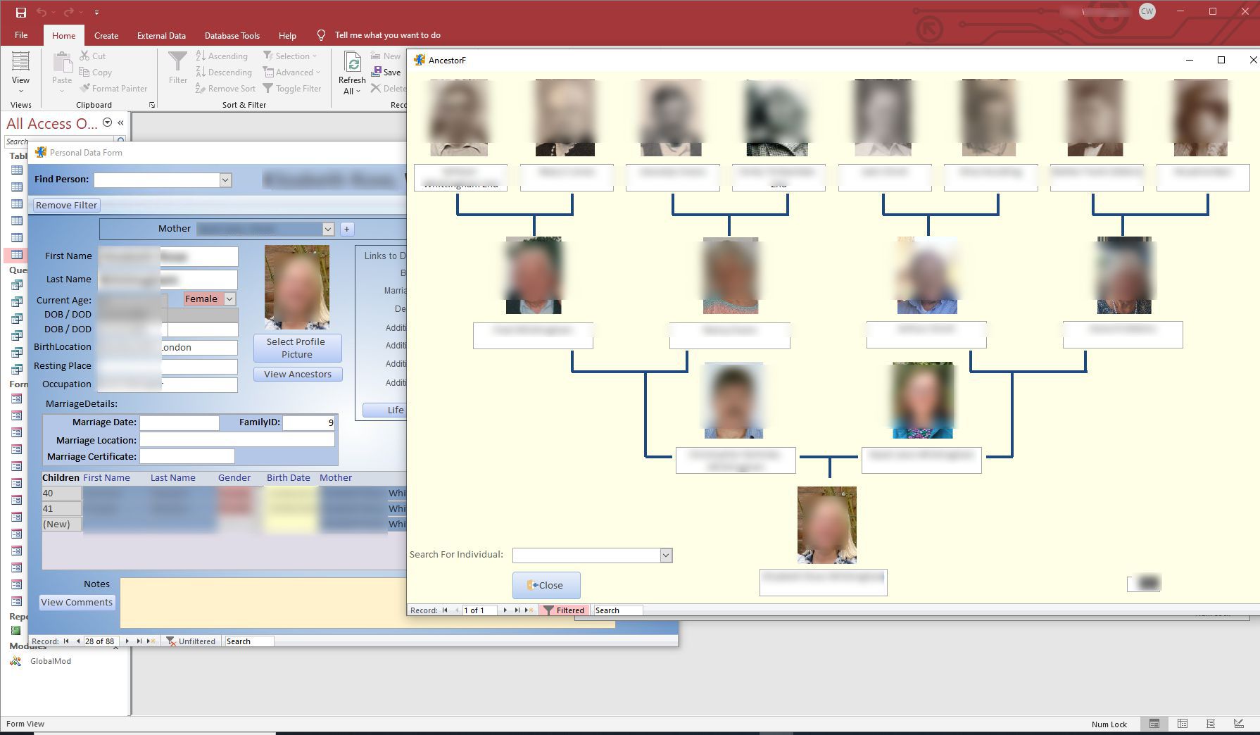Click the Filtered indicator on AncestorF record bar
Screen dimensions: 1260x735
[x=564, y=610]
